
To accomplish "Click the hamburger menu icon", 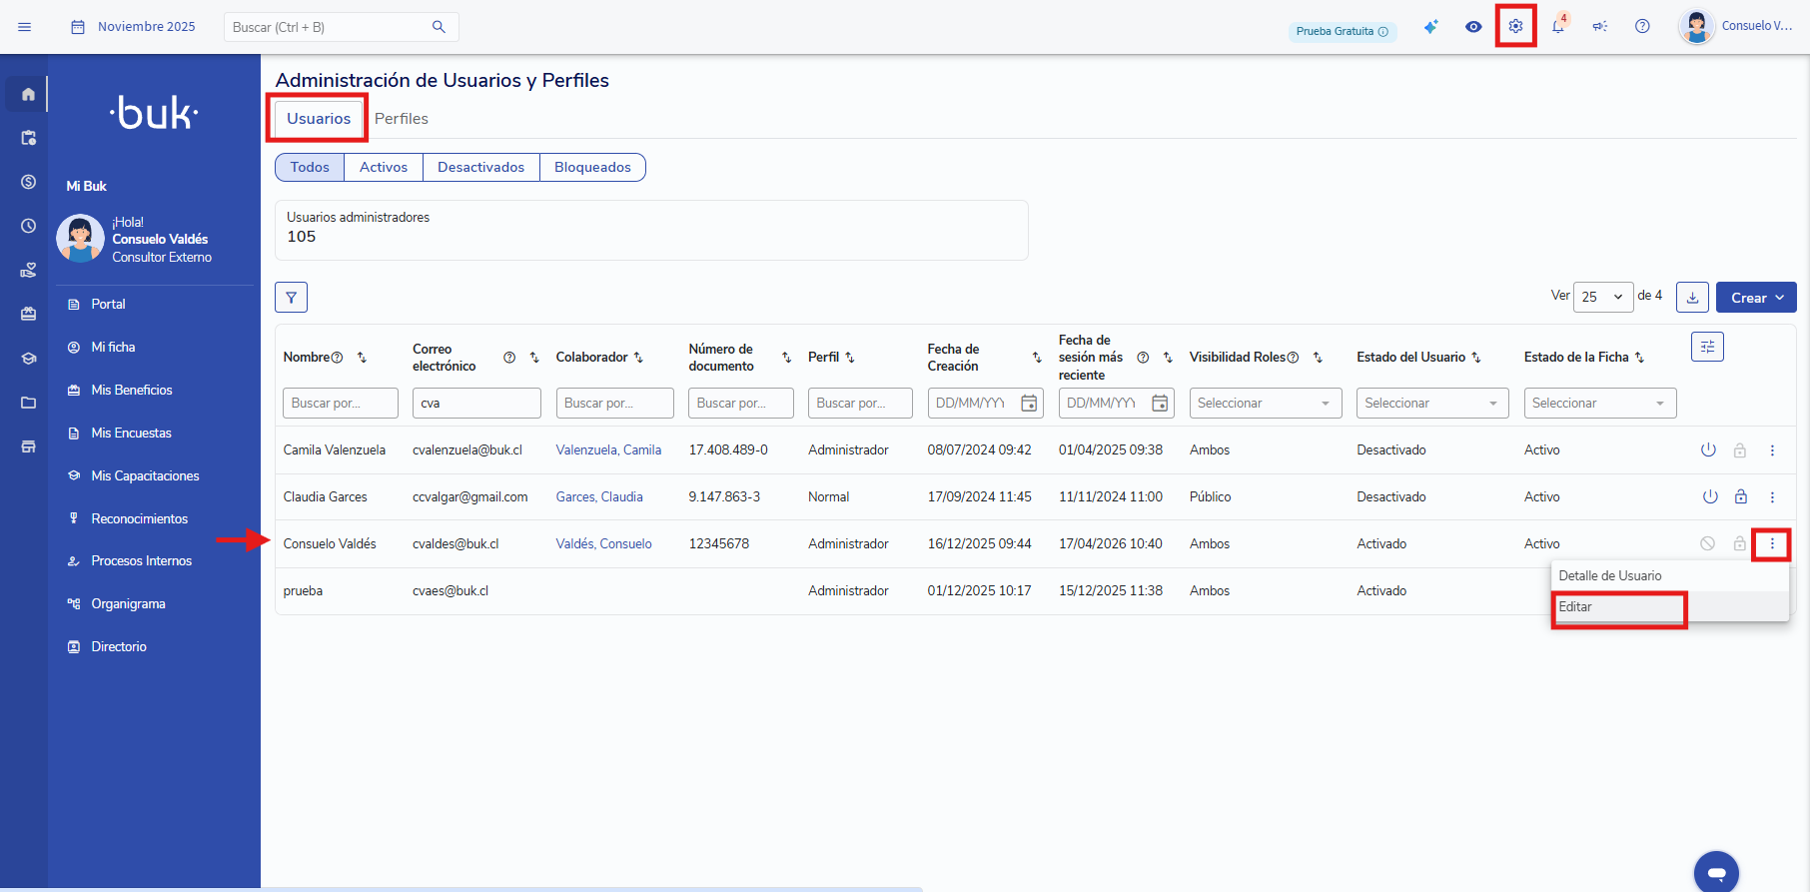I will pos(25,27).
